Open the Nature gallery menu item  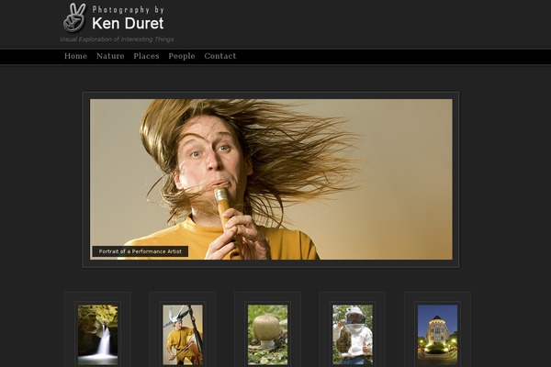(x=110, y=56)
